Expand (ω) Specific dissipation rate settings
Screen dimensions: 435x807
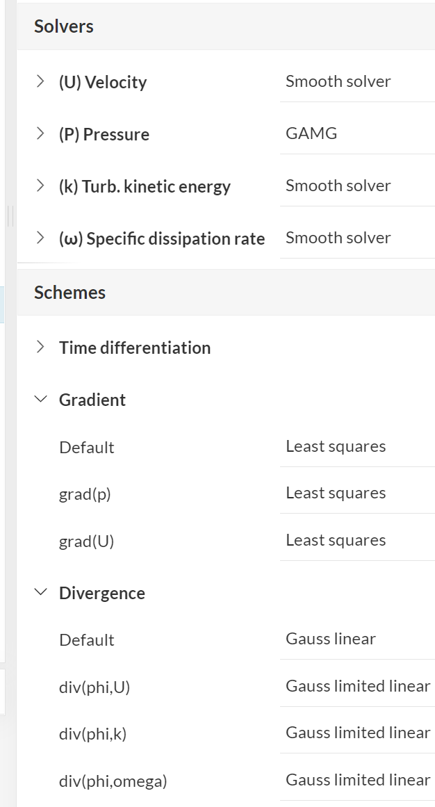41,238
